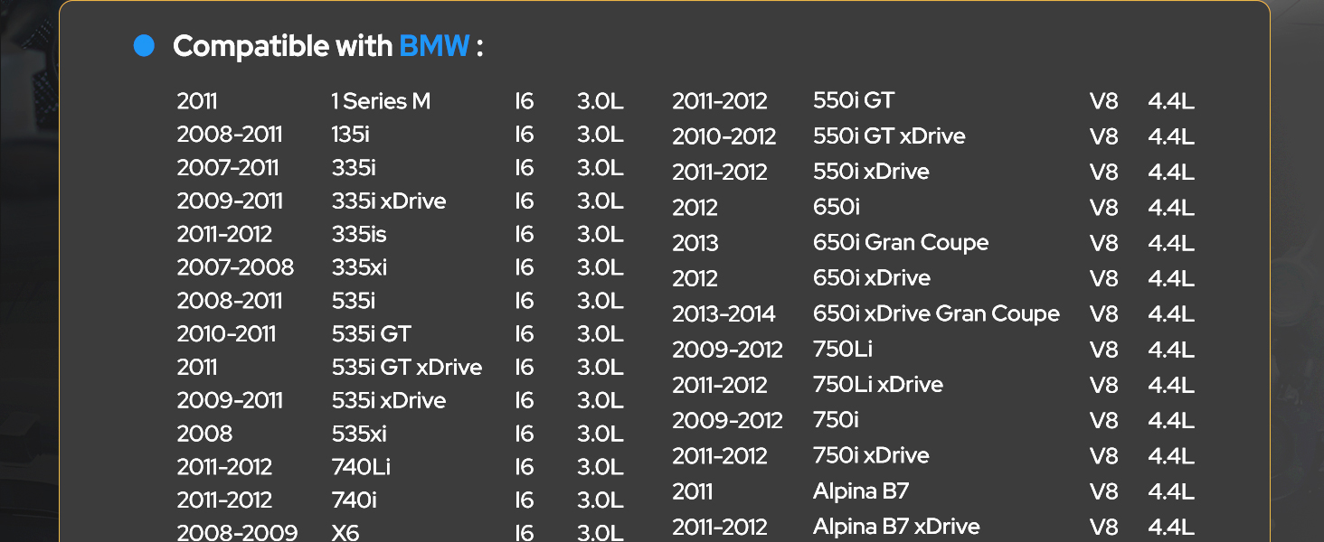Select the "750Li xDrive" model name
The width and height of the screenshot is (1324, 542).
tap(878, 385)
